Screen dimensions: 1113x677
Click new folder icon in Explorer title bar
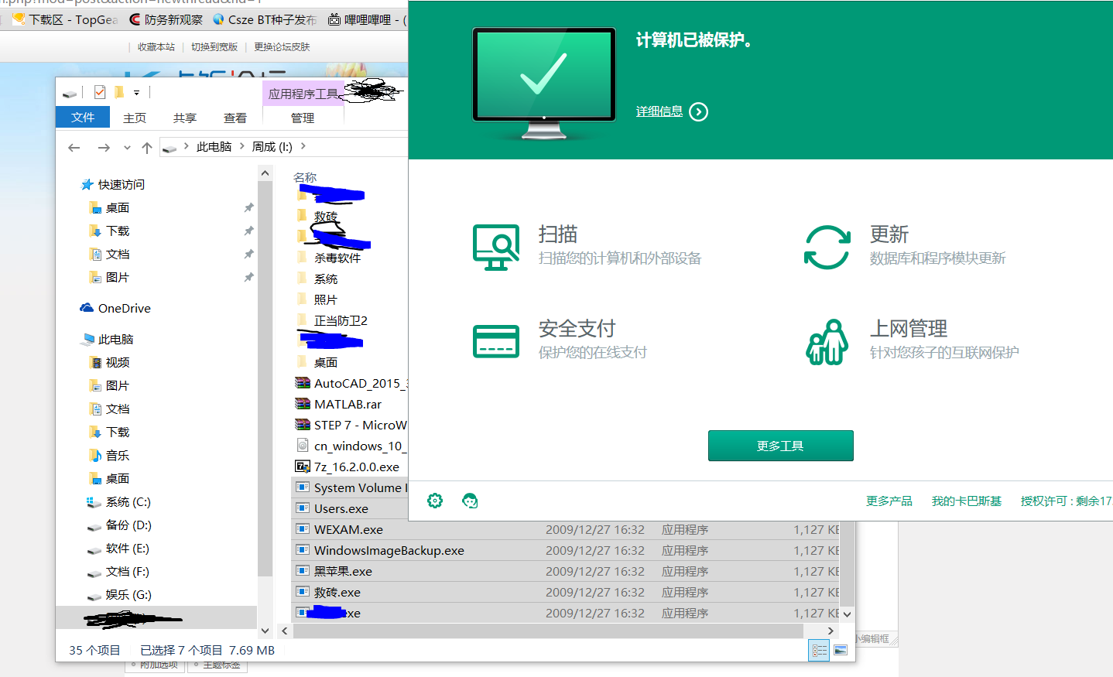tap(119, 92)
